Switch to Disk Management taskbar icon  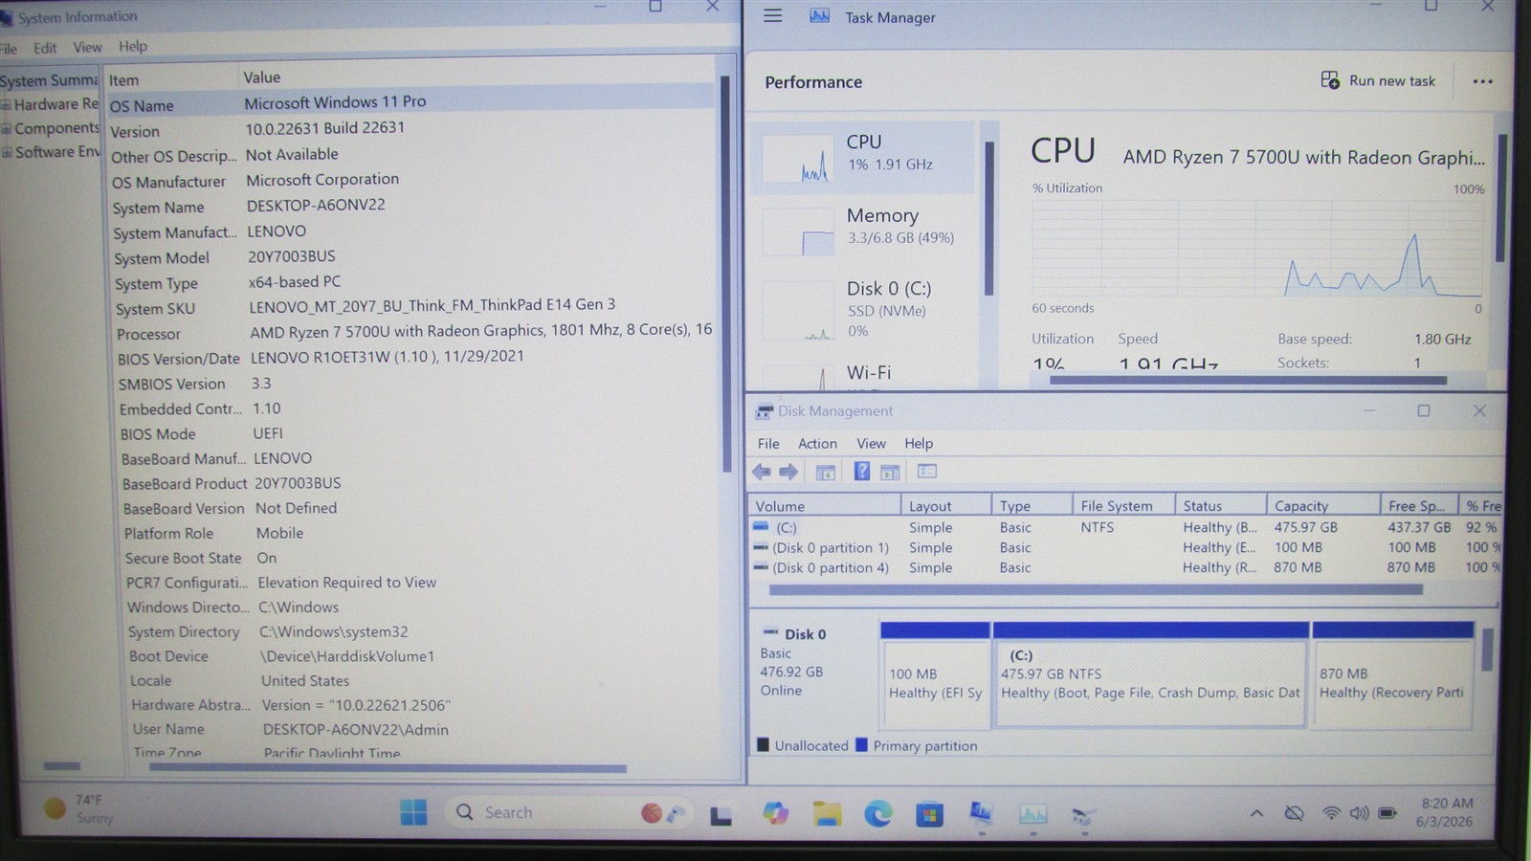click(x=1083, y=816)
